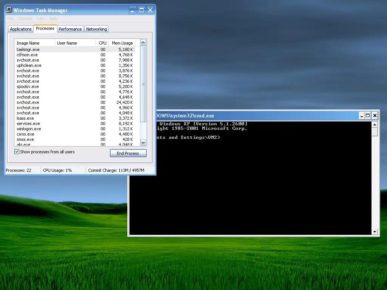The height and width of the screenshot is (290, 387).
Task: Sort processes by User Name column header
Action: (75, 43)
